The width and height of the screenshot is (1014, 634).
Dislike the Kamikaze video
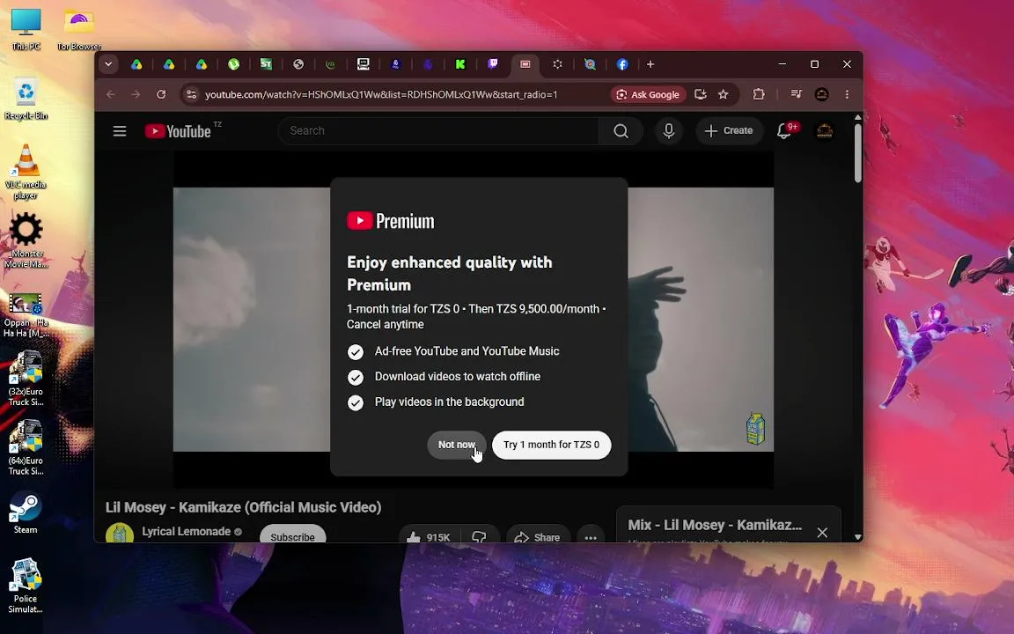coord(479,537)
